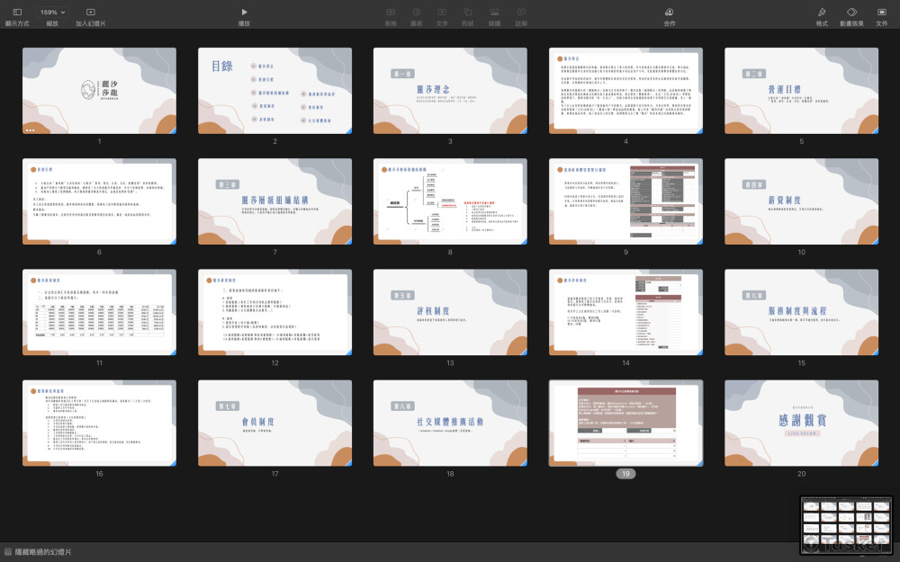Show the 動畫效果 animate panel
This screenshot has height=562, width=900.
coord(851,12)
